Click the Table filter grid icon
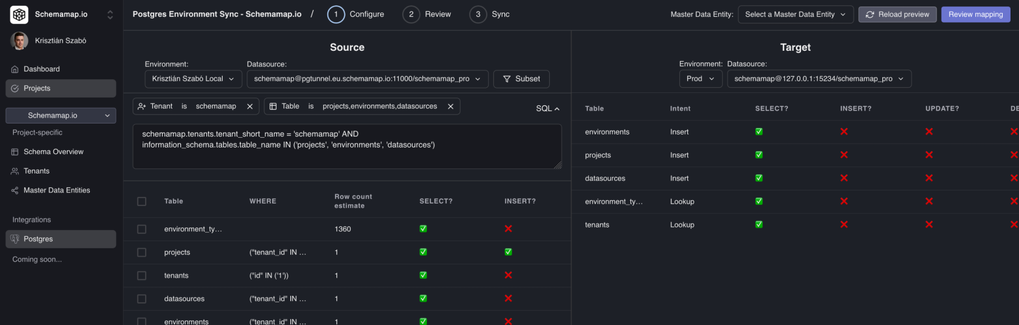This screenshot has width=1019, height=325. coord(273,106)
